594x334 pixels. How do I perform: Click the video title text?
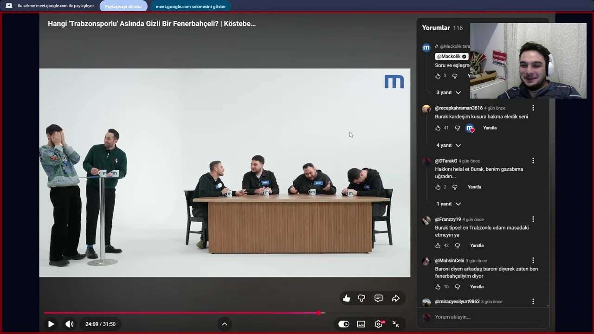[152, 24]
